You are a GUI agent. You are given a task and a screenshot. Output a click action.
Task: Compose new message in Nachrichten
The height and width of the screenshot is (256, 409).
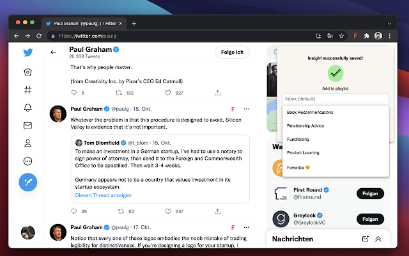[x=365, y=239]
